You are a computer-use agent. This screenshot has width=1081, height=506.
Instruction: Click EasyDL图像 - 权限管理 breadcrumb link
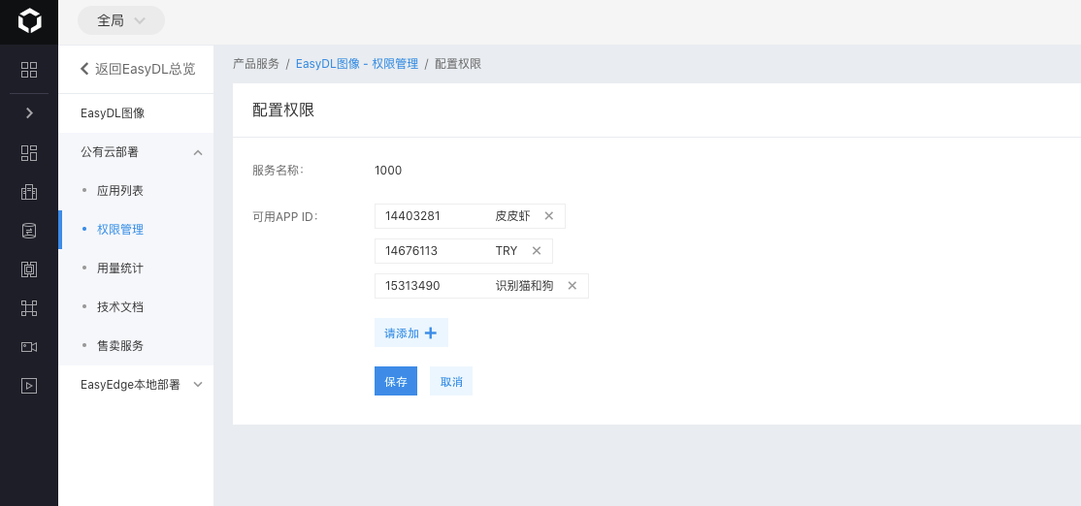pos(357,64)
